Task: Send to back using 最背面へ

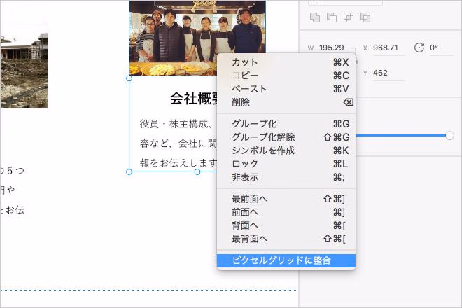Action: 250,239
